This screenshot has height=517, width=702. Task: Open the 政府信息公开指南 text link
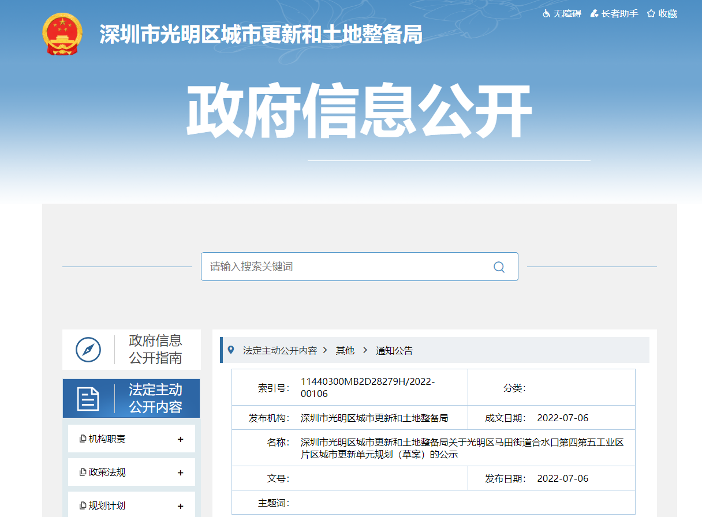(x=155, y=350)
